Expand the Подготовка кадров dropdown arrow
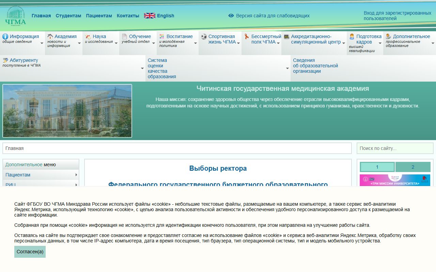The width and height of the screenshot is (436, 272). pyautogui.click(x=380, y=43)
